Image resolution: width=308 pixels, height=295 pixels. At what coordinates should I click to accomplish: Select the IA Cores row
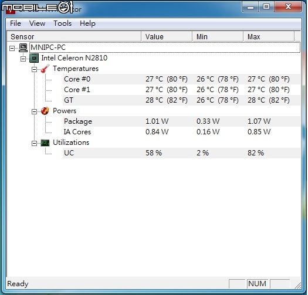[x=181, y=132]
